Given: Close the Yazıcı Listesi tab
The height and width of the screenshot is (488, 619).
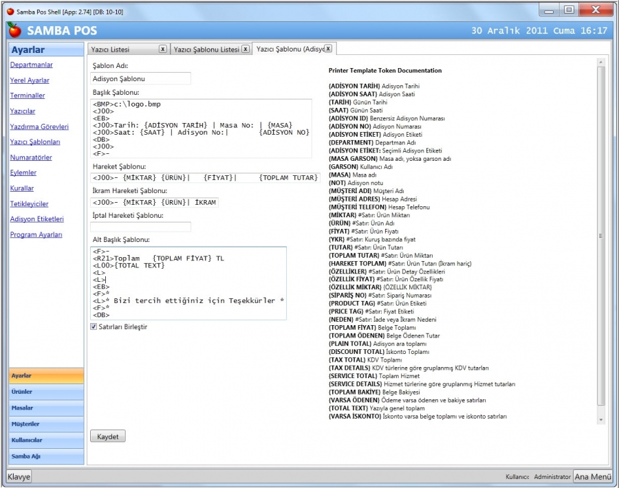Looking at the screenshot, I should pyautogui.click(x=162, y=49).
